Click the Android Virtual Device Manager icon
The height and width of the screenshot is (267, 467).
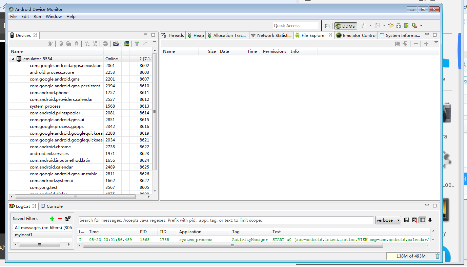[x=406, y=25]
